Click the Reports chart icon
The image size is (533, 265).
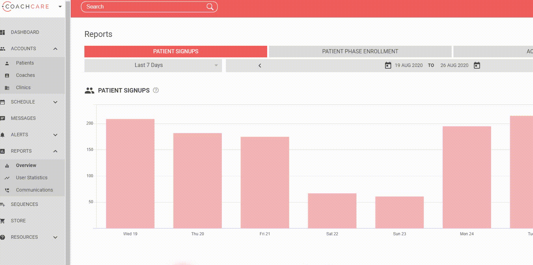point(2,151)
